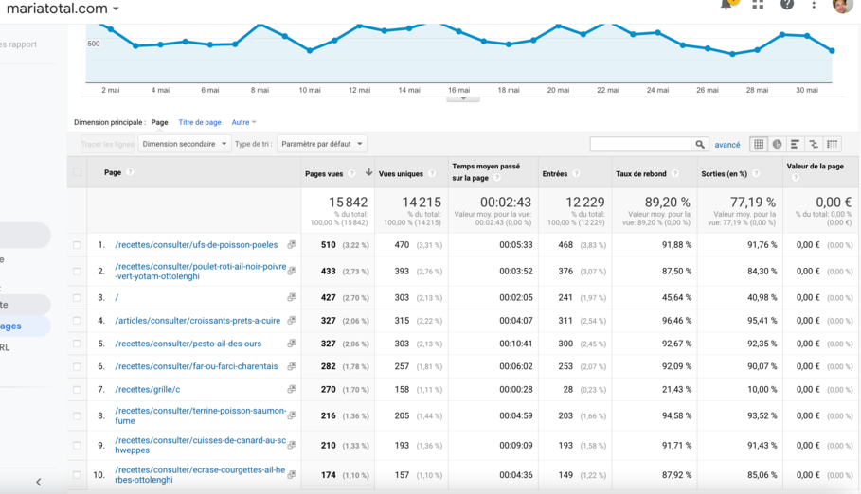Screen dimensions: 861x494
Task: Open the avancé filter link
Action: [x=727, y=145]
